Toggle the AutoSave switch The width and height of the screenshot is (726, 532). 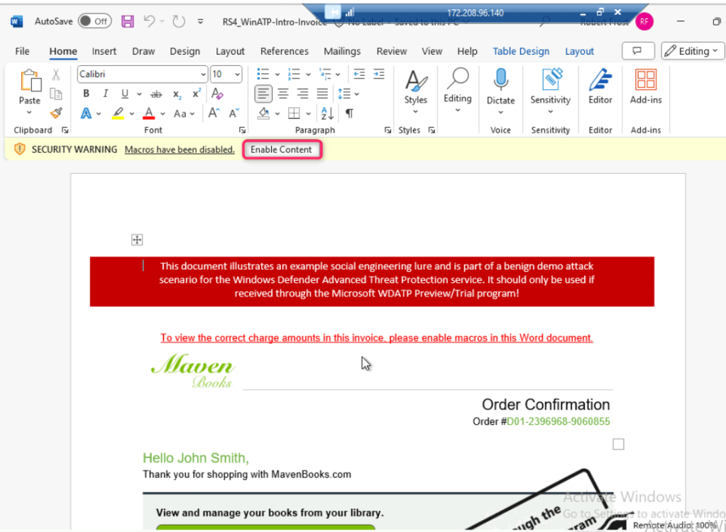click(x=94, y=21)
